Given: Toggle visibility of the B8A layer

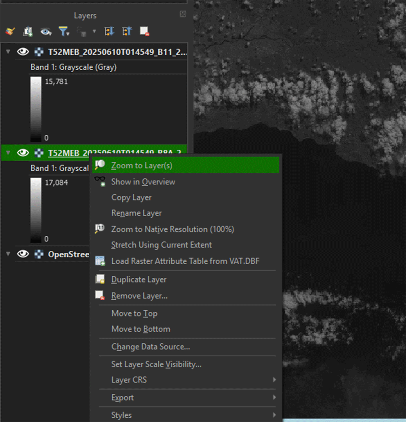Looking at the screenshot, I should pyautogui.click(x=23, y=153).
